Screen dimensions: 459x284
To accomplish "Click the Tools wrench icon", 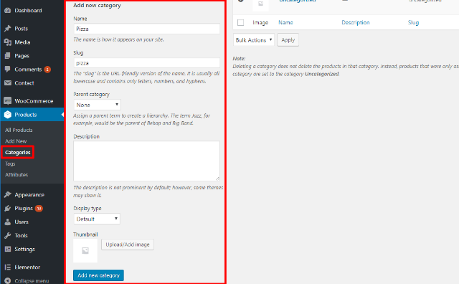I will (x=8, y=235).
